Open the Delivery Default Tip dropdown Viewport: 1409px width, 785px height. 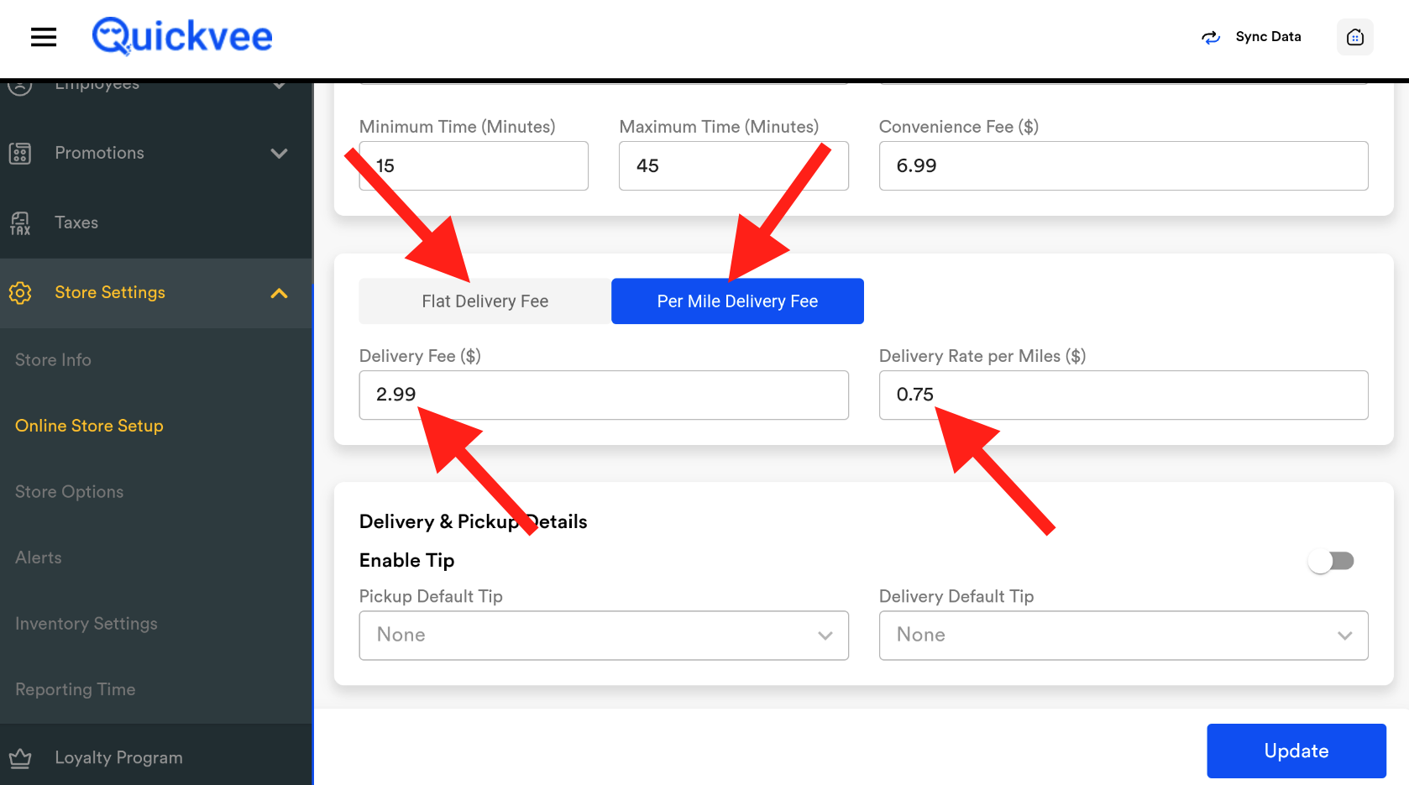[1123, 636]
